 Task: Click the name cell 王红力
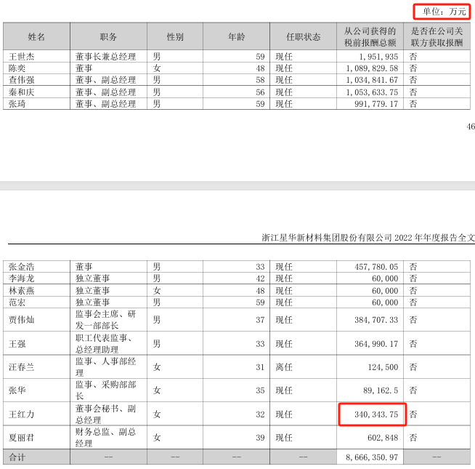coord(21,414)
